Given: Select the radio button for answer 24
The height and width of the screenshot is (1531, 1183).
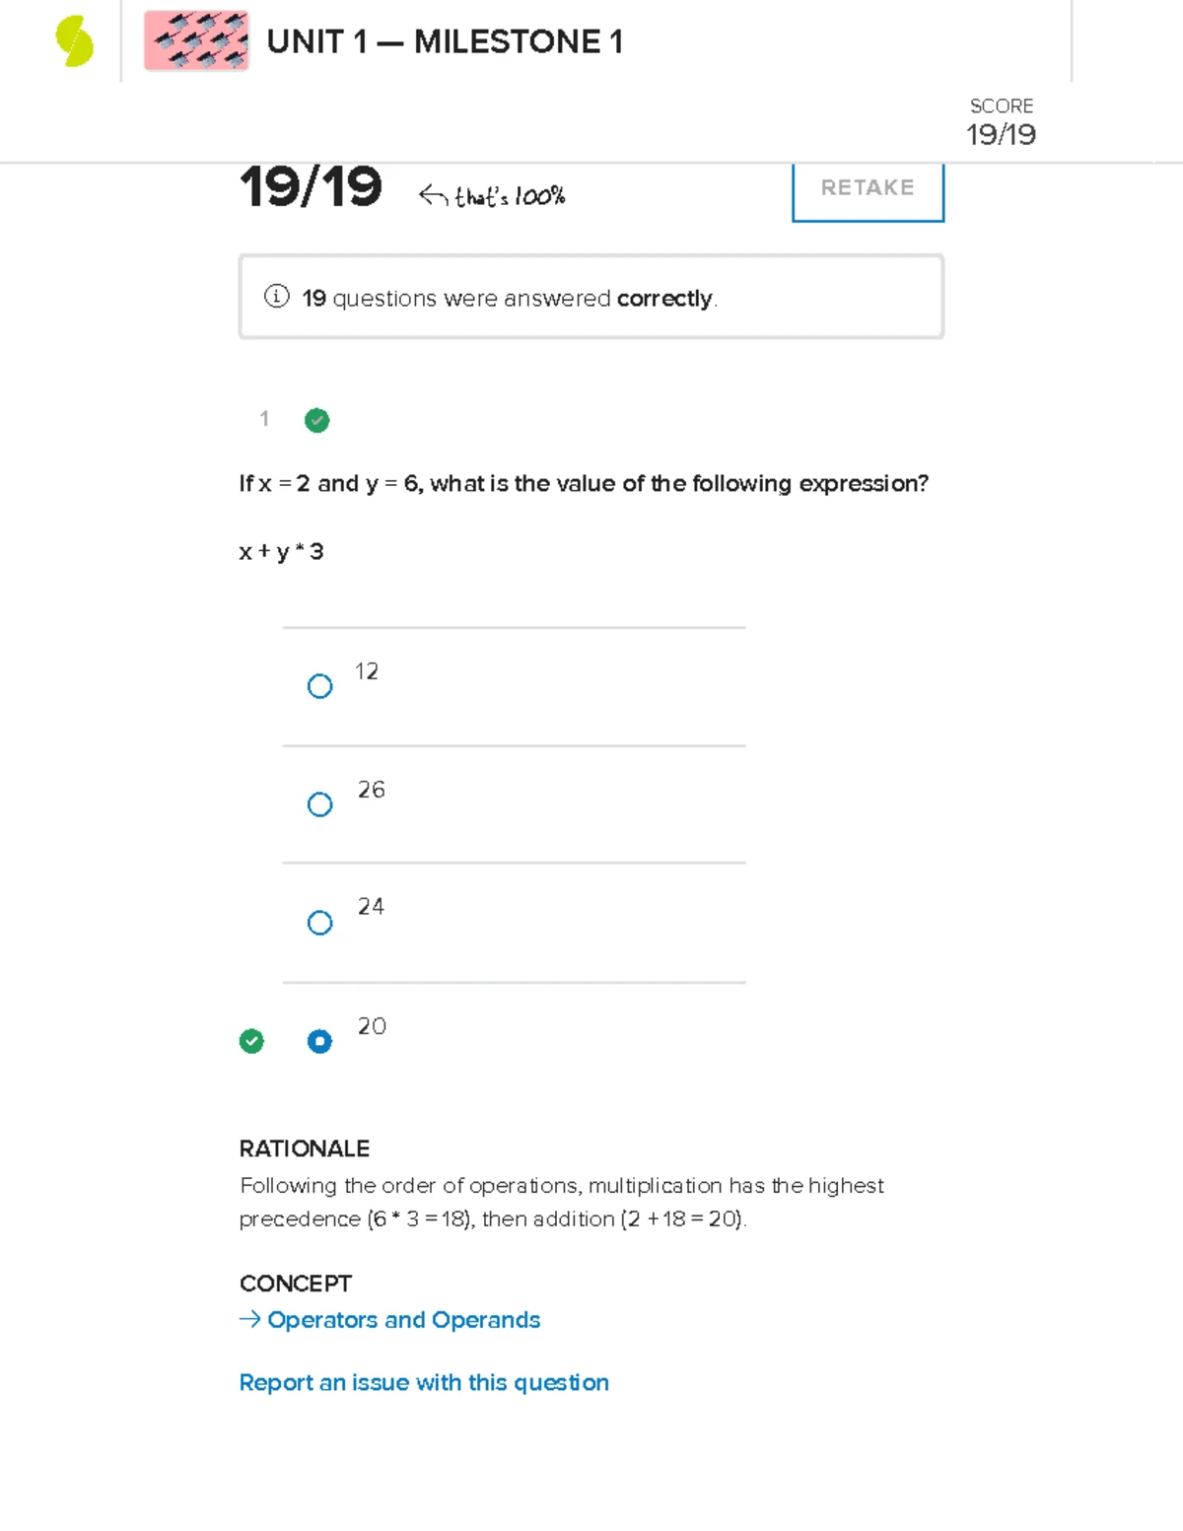Looking at the screenshot, I should tap(319, 923).
